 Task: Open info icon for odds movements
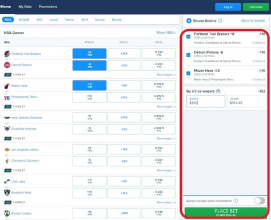(236, 201)
